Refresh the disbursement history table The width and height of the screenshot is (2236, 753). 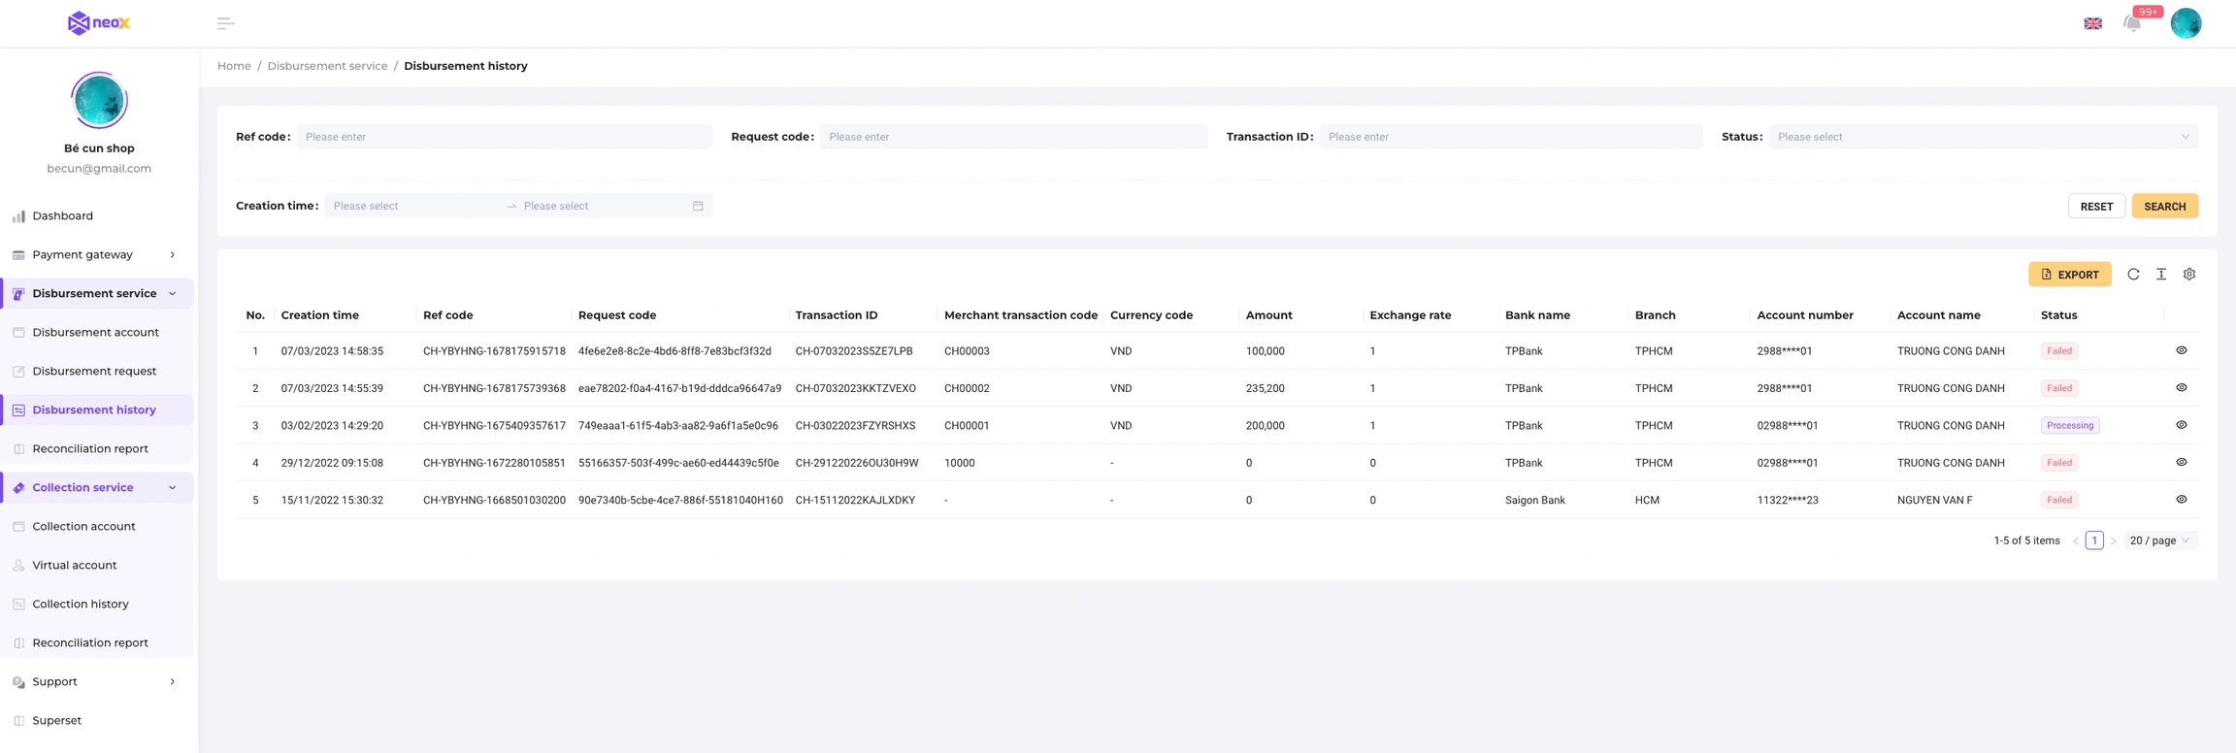point(2133,275)
